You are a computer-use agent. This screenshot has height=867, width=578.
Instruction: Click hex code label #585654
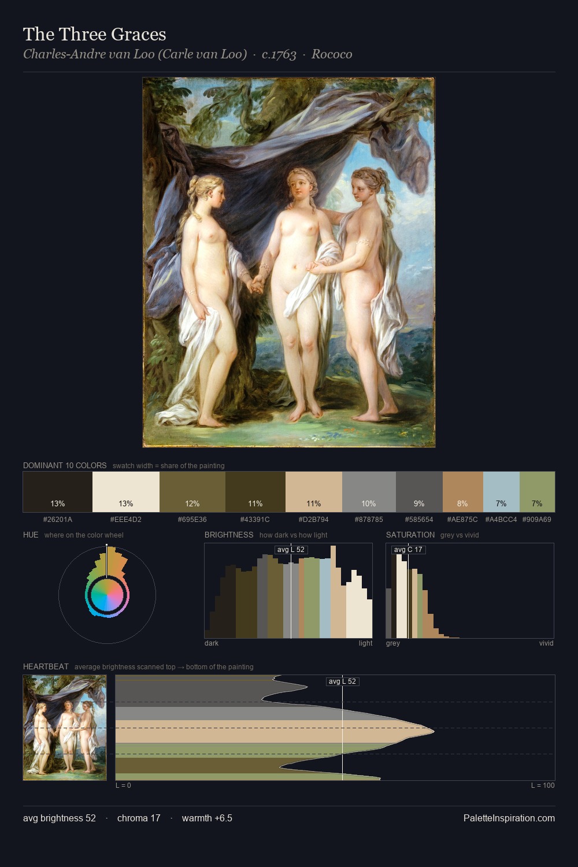tap(419, 519)
